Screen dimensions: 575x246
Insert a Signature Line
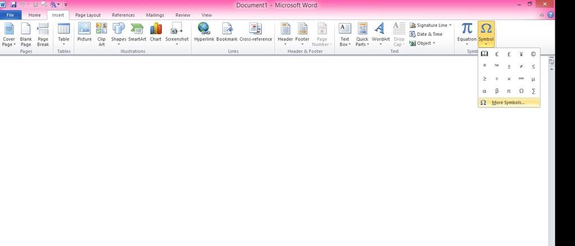428,25
